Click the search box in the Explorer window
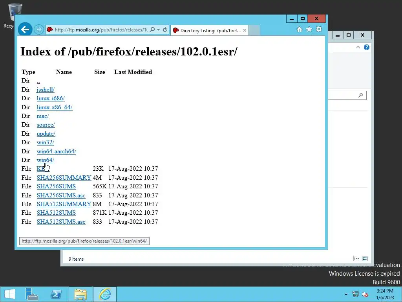The image size is (402, 302). point(347,96)
